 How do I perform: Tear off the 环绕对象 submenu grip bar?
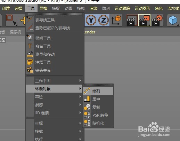(98, 85)
